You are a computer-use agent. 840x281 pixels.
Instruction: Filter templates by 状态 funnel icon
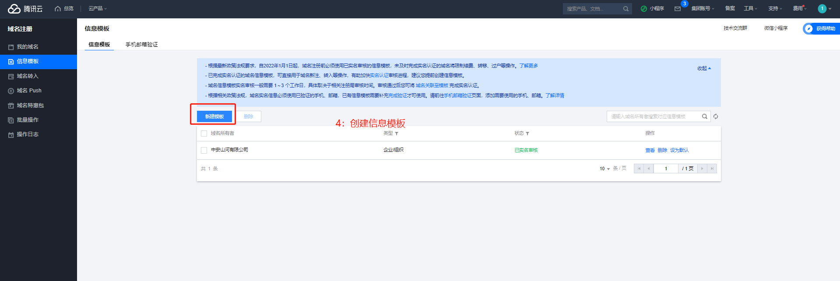pyautogui.click(x=527, y=133)
